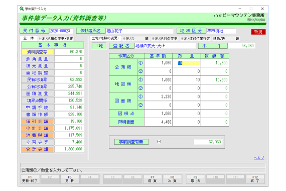
Task: Click F1 更新・終了 button
Action: [30, 179]
